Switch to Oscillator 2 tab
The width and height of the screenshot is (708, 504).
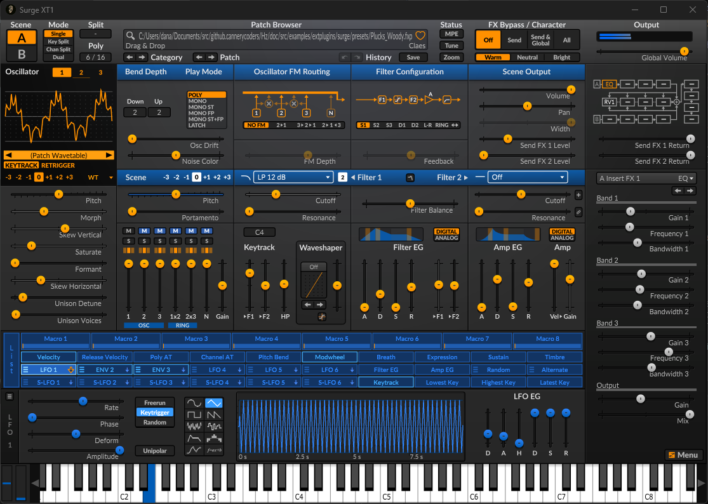(81, 72)
